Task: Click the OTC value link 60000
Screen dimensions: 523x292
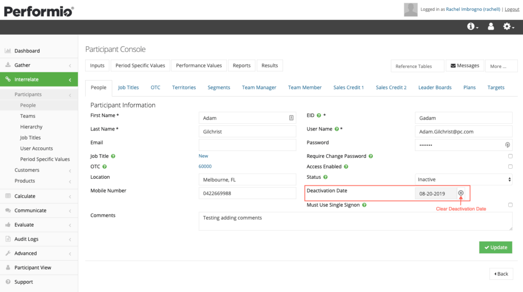Action: click(205, 167)
